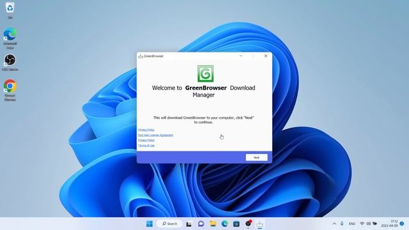Select the Microsoft Edge desktop shortcut

point(10,38)
